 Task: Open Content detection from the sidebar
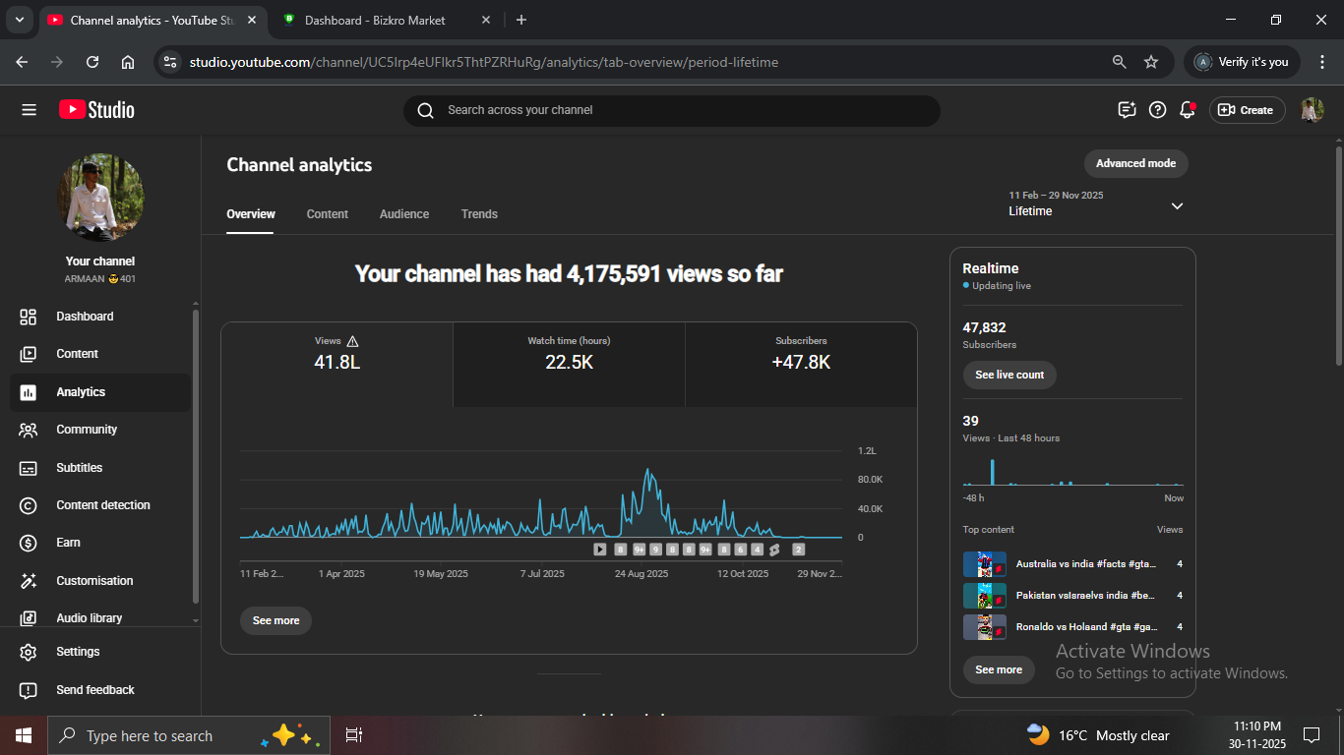click(102, 505)
